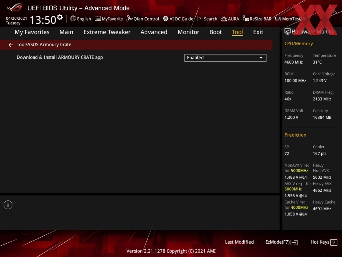Switch to Main tab
The height and width of the screenshot is (257, 342).
click(x=66, y=32)
